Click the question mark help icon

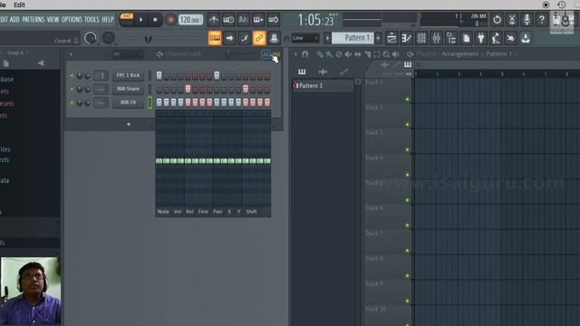click(x=542, y=20)
